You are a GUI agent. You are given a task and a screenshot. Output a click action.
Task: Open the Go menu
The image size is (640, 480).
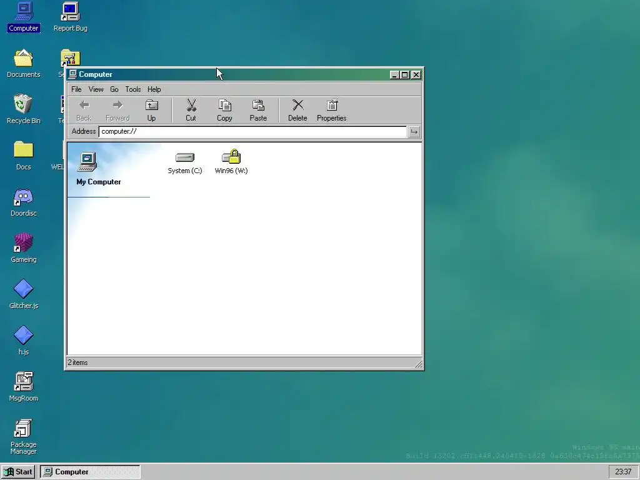pyautogui.click(x=114, y=89)
